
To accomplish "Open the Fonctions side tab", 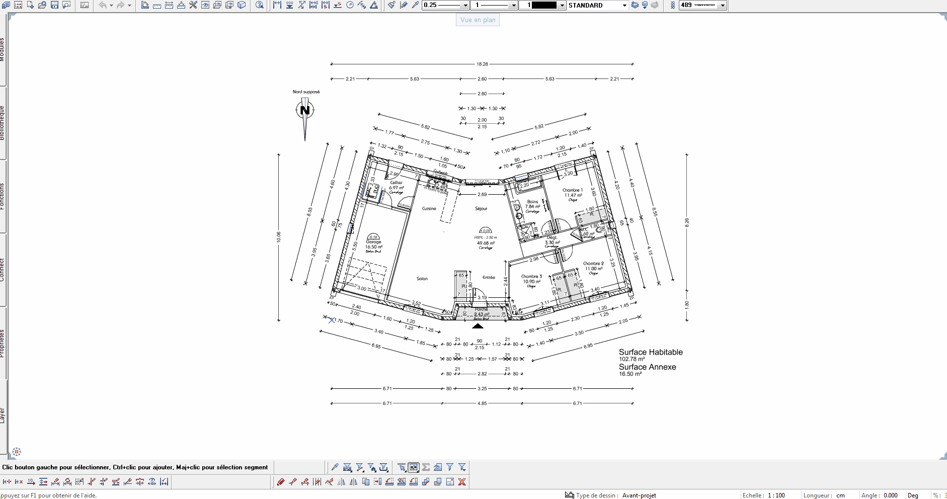I will 3,196.
